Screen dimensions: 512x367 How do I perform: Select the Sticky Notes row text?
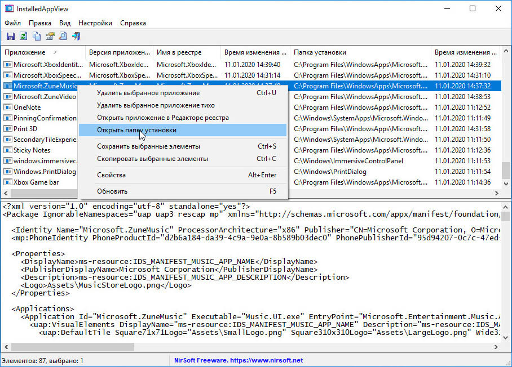(x=32, y=150)
